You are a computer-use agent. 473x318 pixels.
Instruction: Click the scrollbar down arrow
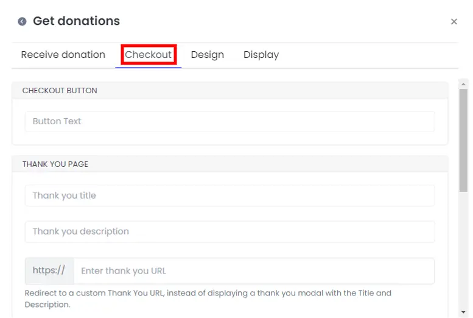click(463, 312)
